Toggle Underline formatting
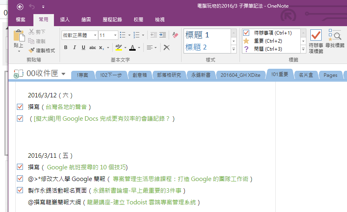 click(x=83, y=47)
